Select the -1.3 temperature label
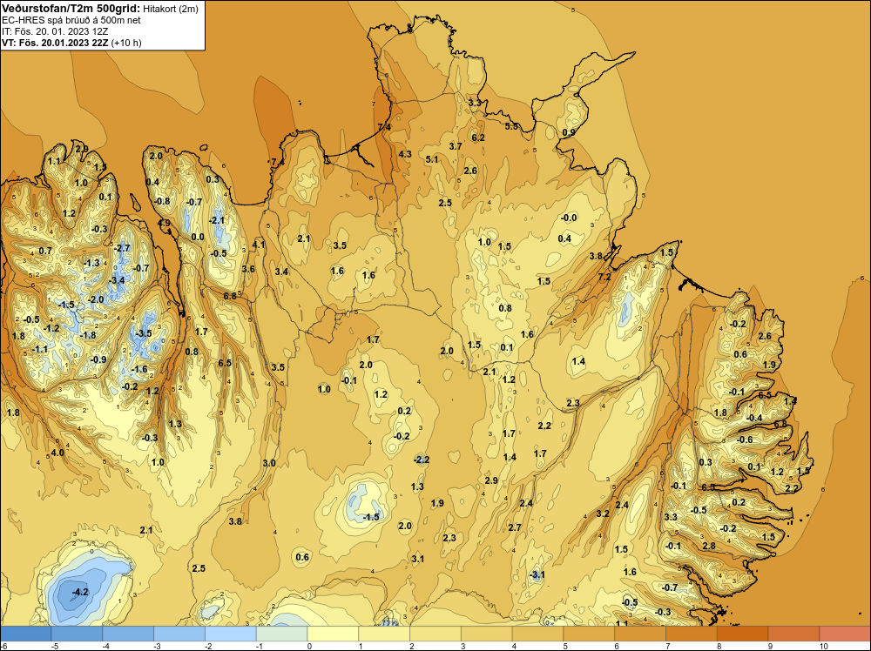The height and width of the screenshot is (651, 871). pos(91,263)
